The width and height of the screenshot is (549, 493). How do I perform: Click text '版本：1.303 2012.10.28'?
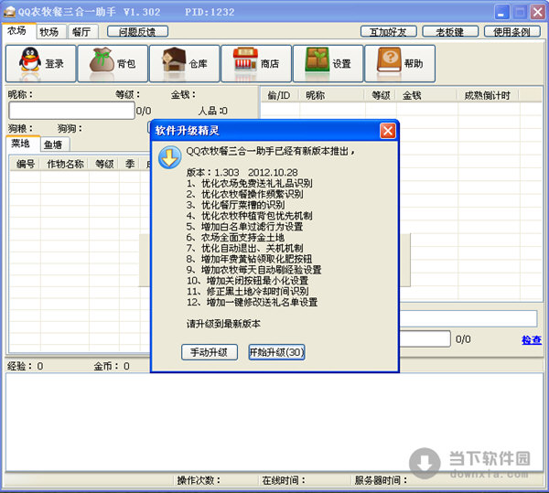click(x=242, y=173)
